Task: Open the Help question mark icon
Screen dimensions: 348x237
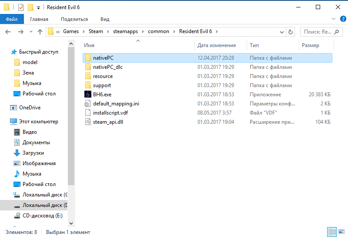Action: coord(343,19)
